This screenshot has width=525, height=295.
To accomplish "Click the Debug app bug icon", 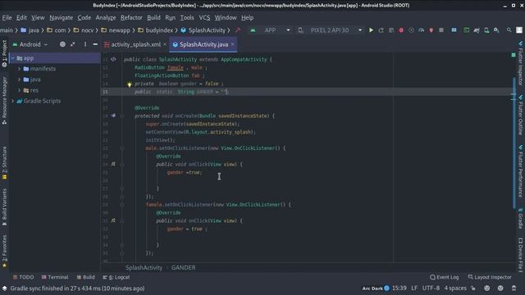I will click(401, 30).
